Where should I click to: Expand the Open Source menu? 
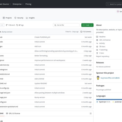(5, 4)
